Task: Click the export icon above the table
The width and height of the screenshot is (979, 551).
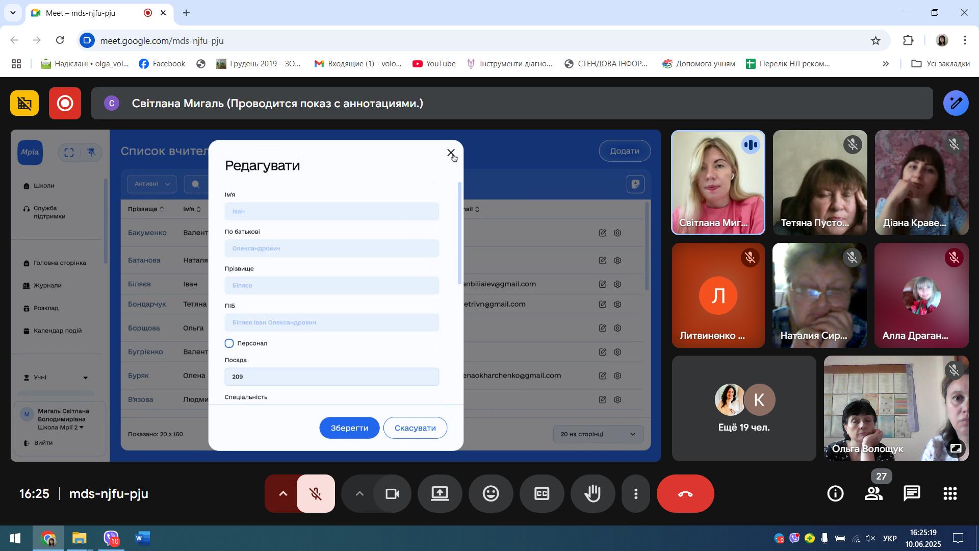Action: pyautogui.click(x=635, y=185)
